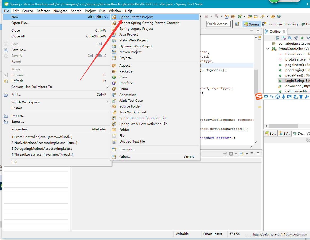Click the editor scroll-down arrow
Viewport: 310px width, 240px height.
click(x=256, y=142)
